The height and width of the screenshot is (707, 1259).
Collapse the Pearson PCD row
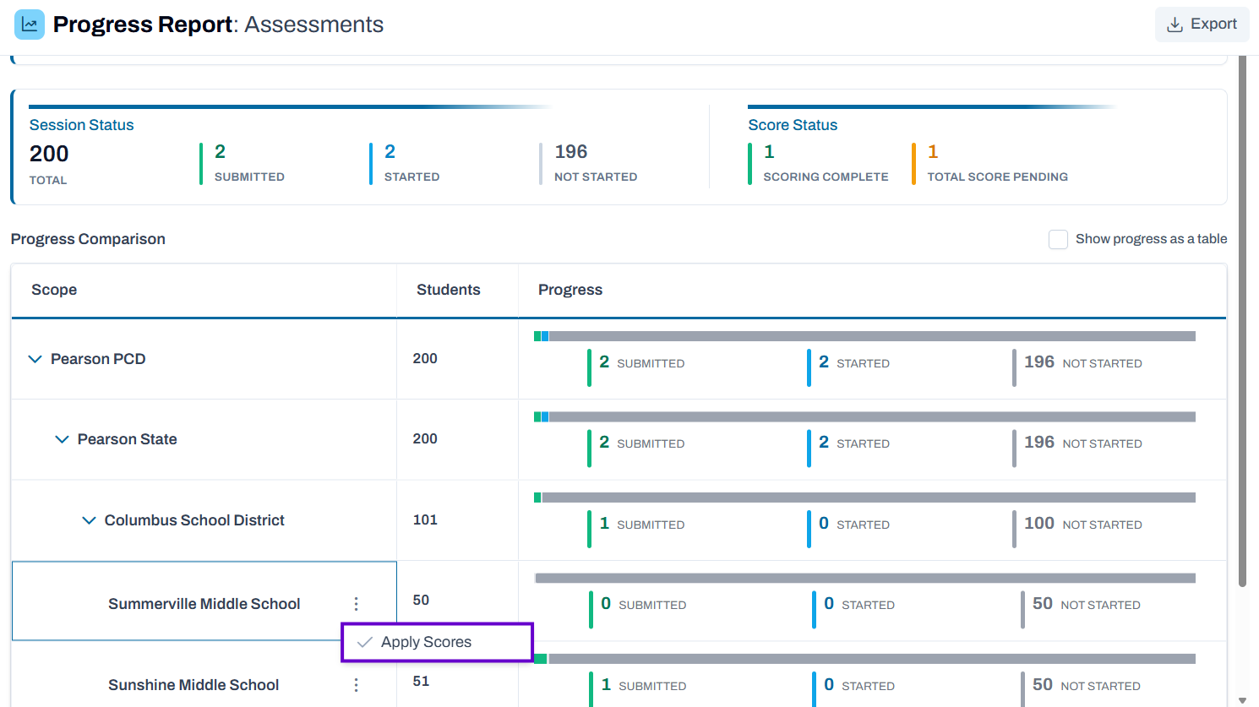(35, 359)
